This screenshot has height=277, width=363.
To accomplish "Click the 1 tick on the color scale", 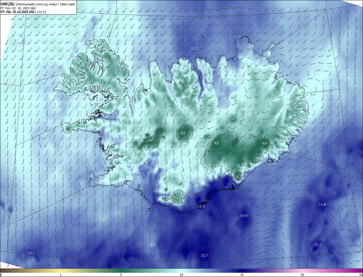I will [61, 275].
